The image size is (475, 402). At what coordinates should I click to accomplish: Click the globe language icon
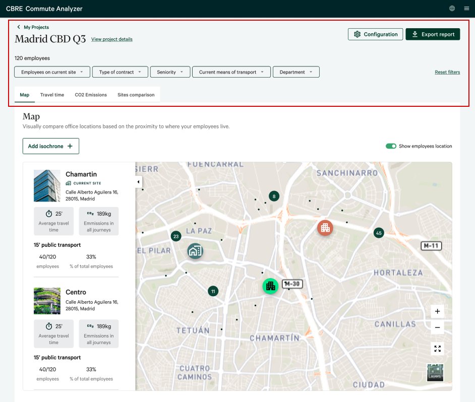pos(452,9)
